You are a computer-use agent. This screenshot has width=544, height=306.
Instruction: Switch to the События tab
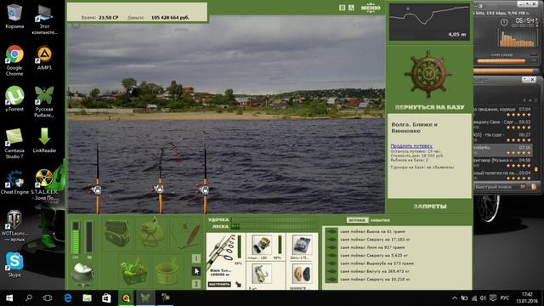(380, 220)
